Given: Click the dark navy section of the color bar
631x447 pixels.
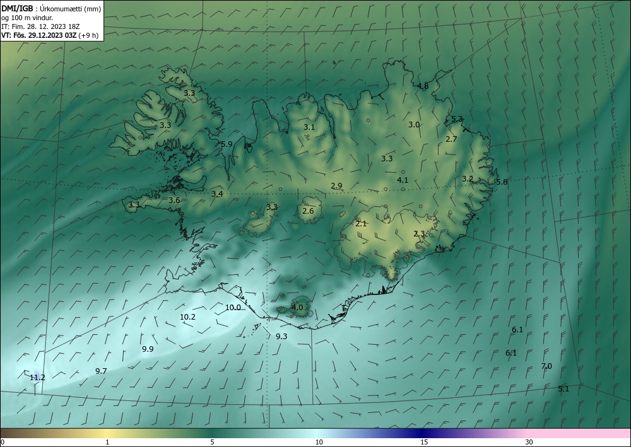Looking at the screenshot, I should (420, 433).
